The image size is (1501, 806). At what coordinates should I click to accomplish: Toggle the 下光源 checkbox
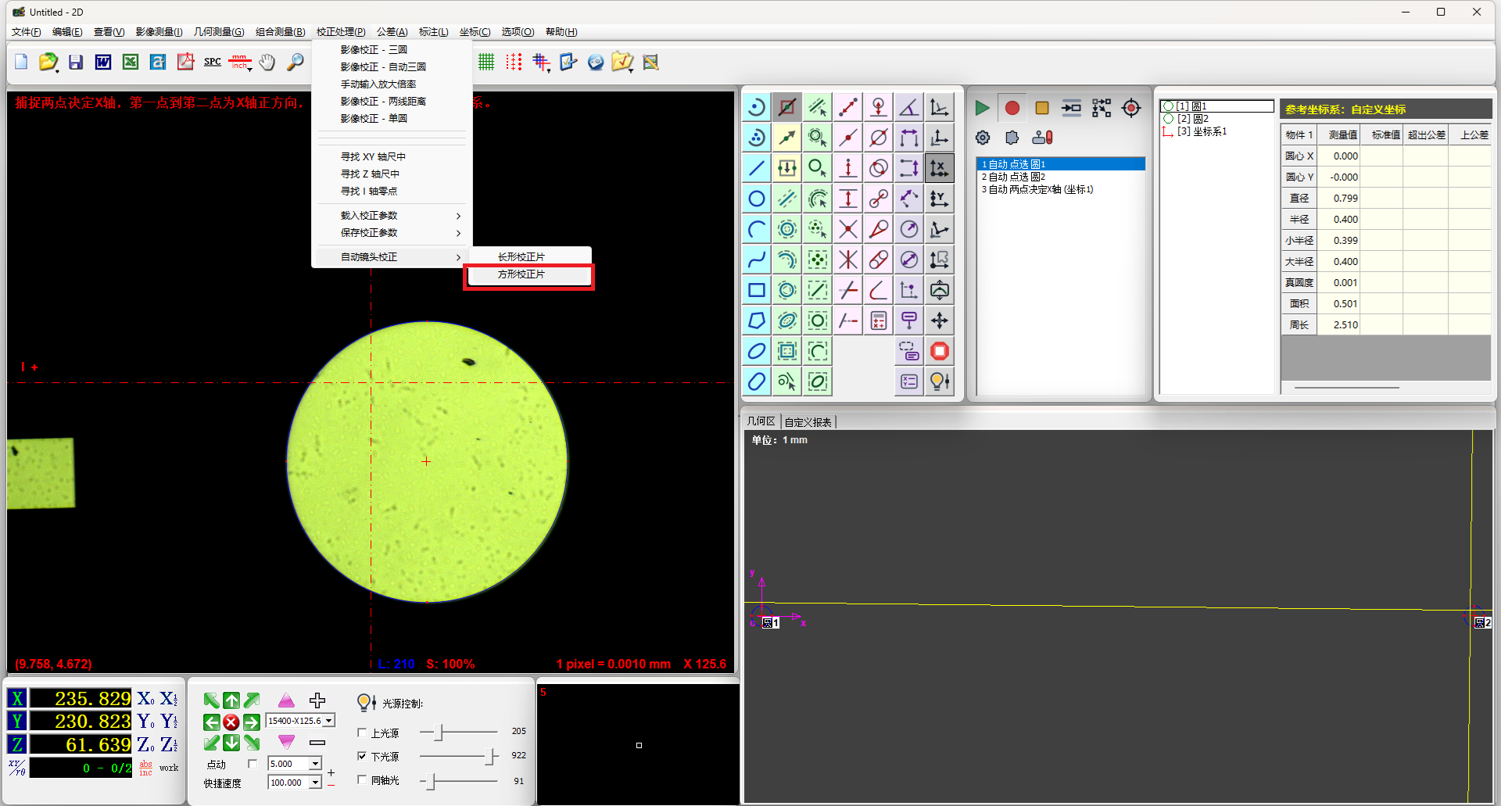(x=362, y=756)
